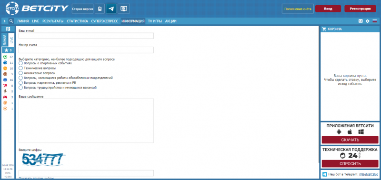Image resolution: width=381 pixels, height=180 pixels.
Task: Open the РЕЗУЛЬТАТЫ menu item
Action: point(53,21)
